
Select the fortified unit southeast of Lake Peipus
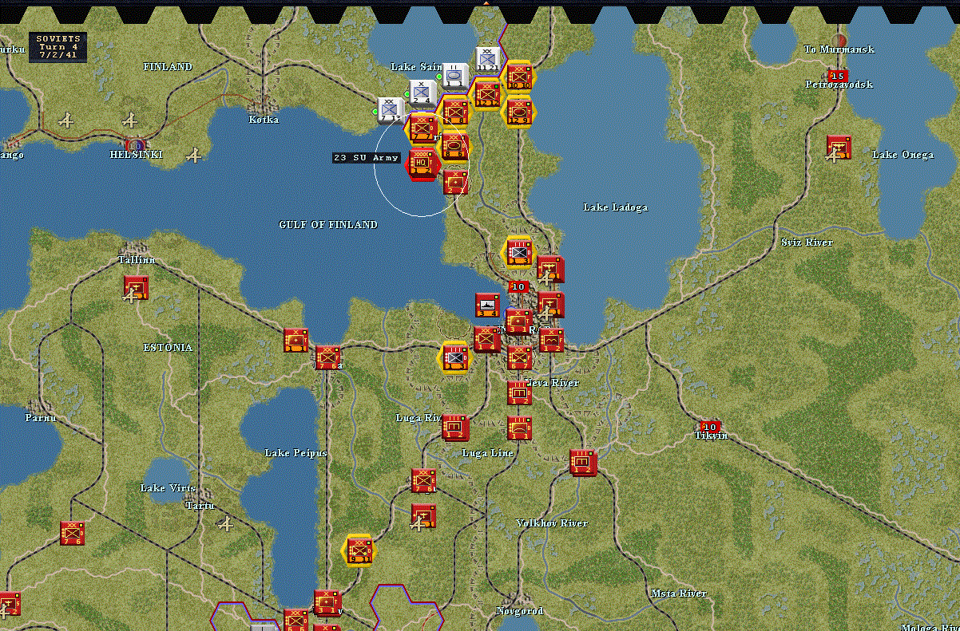coord(359,550)
